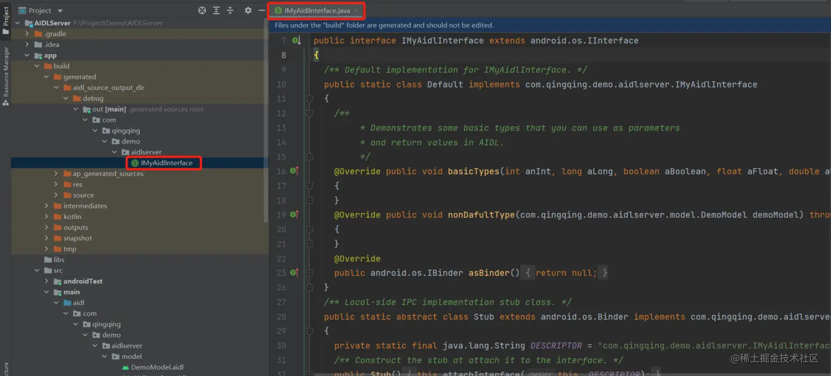This screenshot has width=831, height=376.
Task: Expand the ap_generated_sources folder
Action: (x=56, y=174)
